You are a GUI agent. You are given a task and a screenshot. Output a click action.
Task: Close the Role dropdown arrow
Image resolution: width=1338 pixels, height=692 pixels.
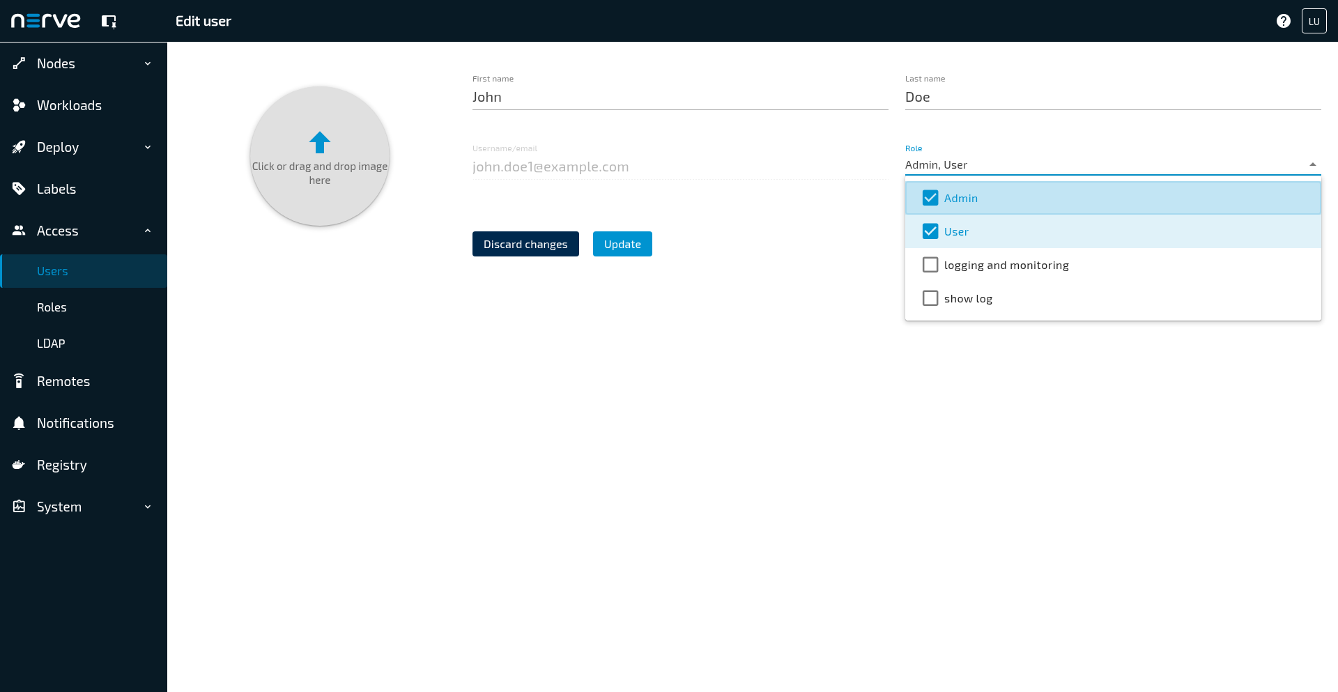[x=1313, y=165]
